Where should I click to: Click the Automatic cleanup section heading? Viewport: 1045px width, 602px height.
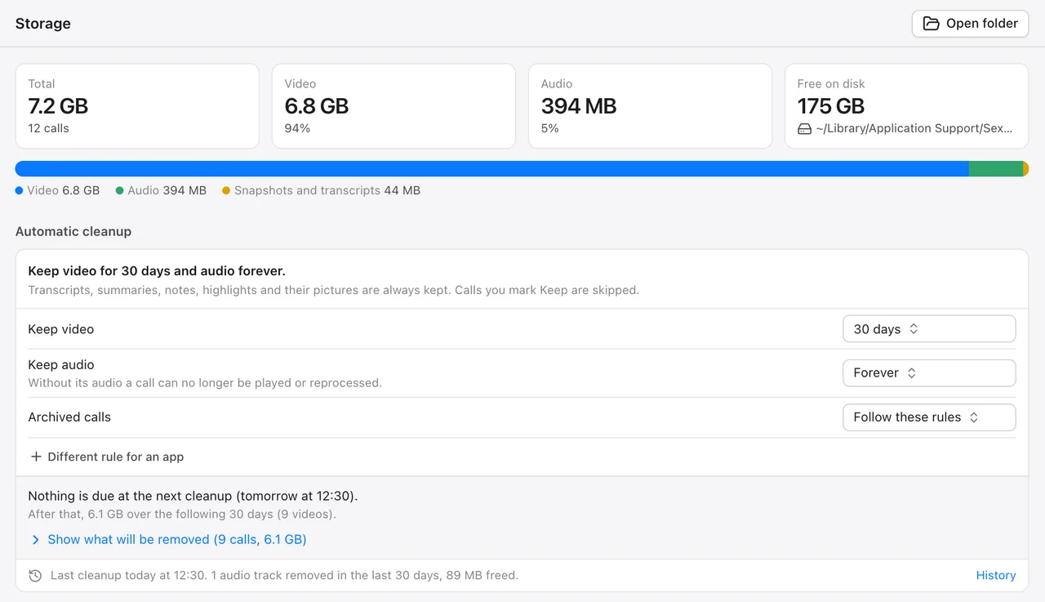(73, 231)
